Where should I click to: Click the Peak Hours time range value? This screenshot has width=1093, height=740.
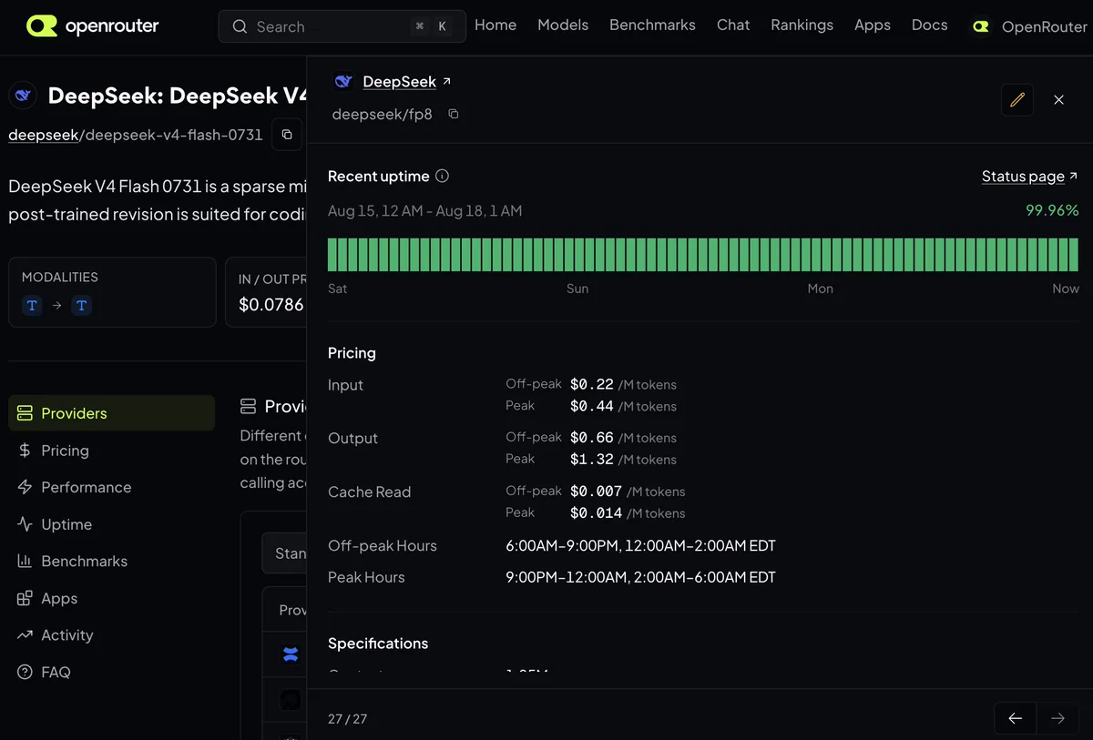[x=641, y=577]
